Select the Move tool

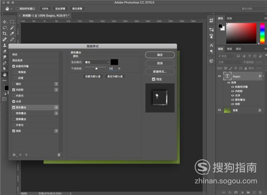(5, 22)
